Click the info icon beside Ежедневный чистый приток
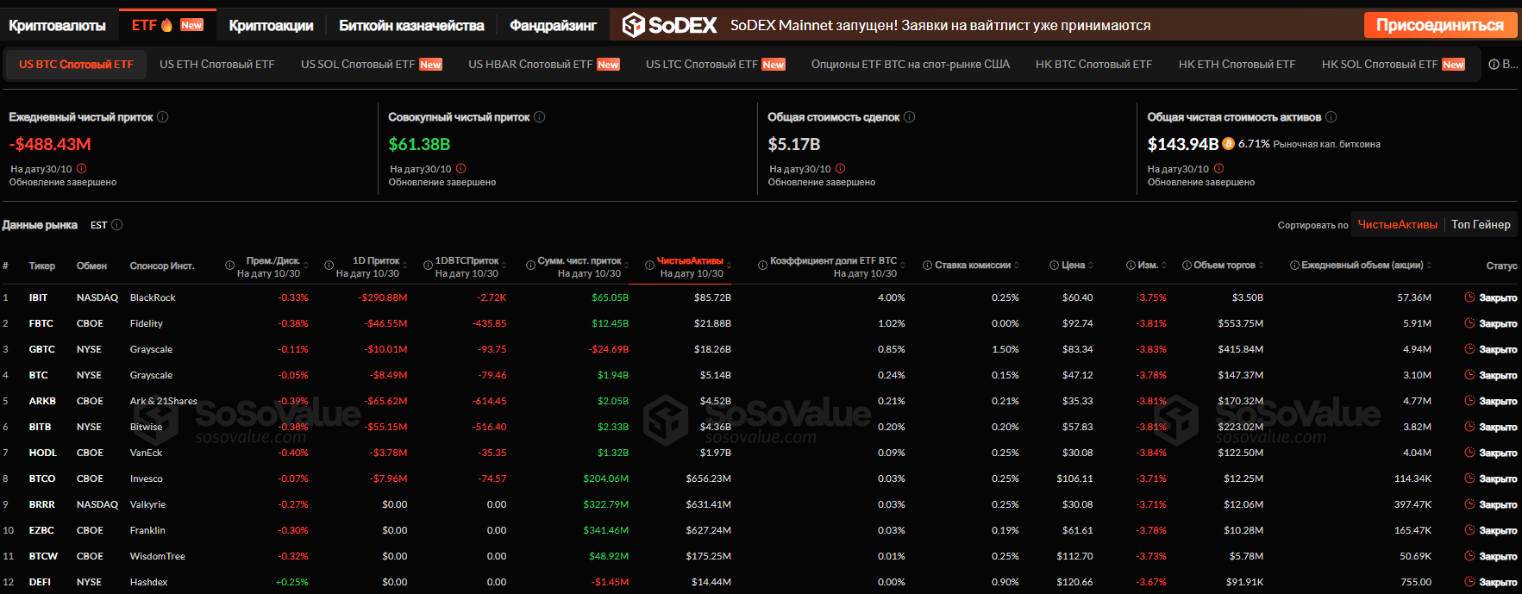The image size is (1522, 594). [x=163, y=117]
